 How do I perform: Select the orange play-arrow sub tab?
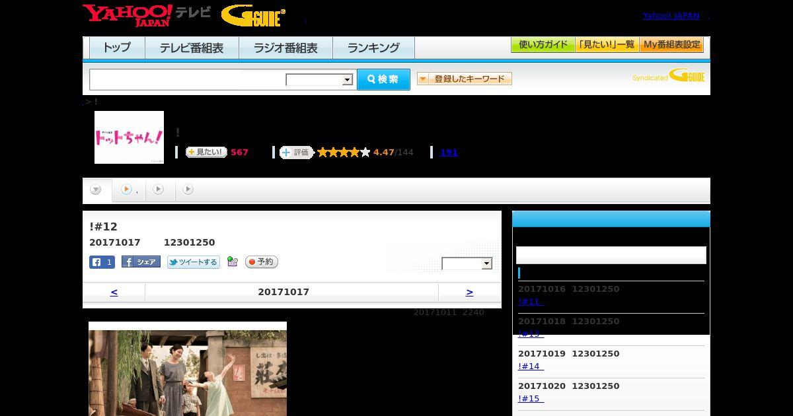click(129, 190)
